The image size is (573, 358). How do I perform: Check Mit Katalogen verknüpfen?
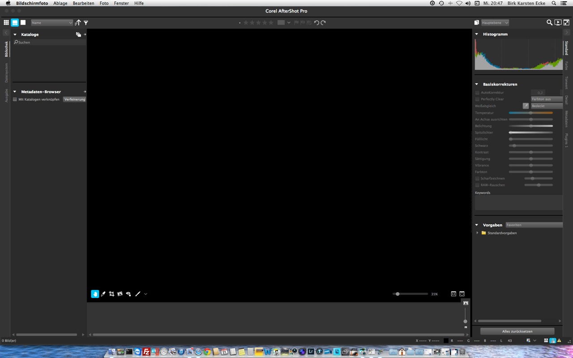tap(15, 99)
